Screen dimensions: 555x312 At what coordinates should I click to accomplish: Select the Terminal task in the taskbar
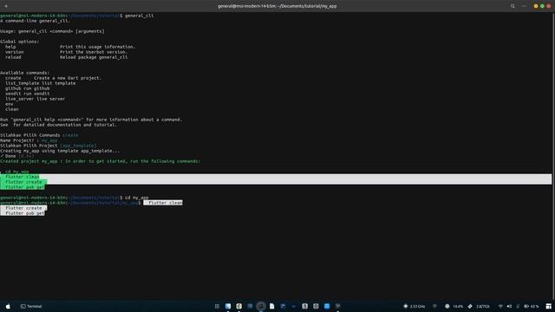coord(31,306)
